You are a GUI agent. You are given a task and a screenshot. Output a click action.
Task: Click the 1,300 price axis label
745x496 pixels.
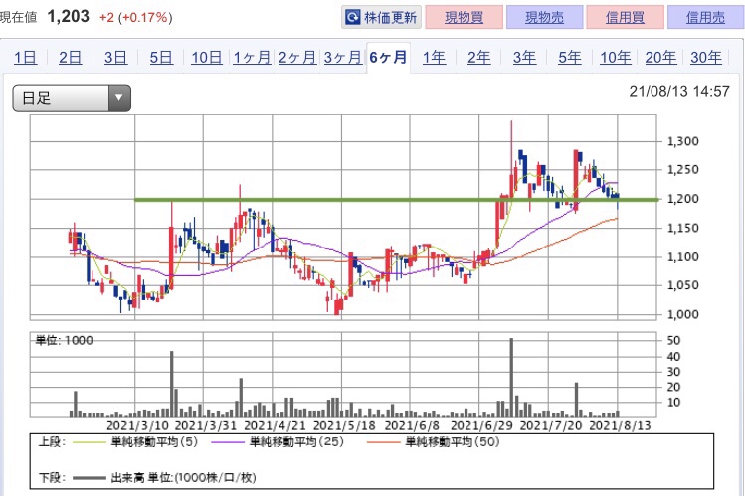point(683,141)
